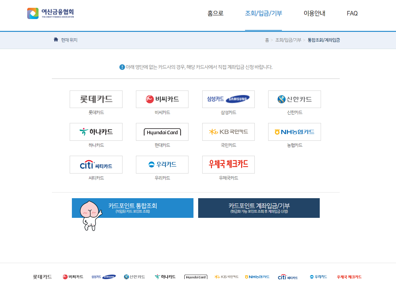This screenshot has height=289, width=396.
Task: Go to 홈 in the breadcrumb
Action: [x=267, y=40]
